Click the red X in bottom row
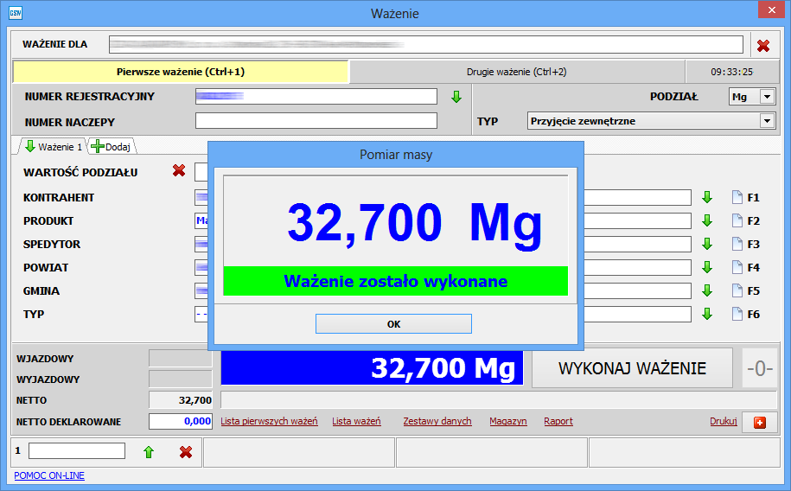The height and width of the screenshot is (491, 791). (x=185, y=451)
